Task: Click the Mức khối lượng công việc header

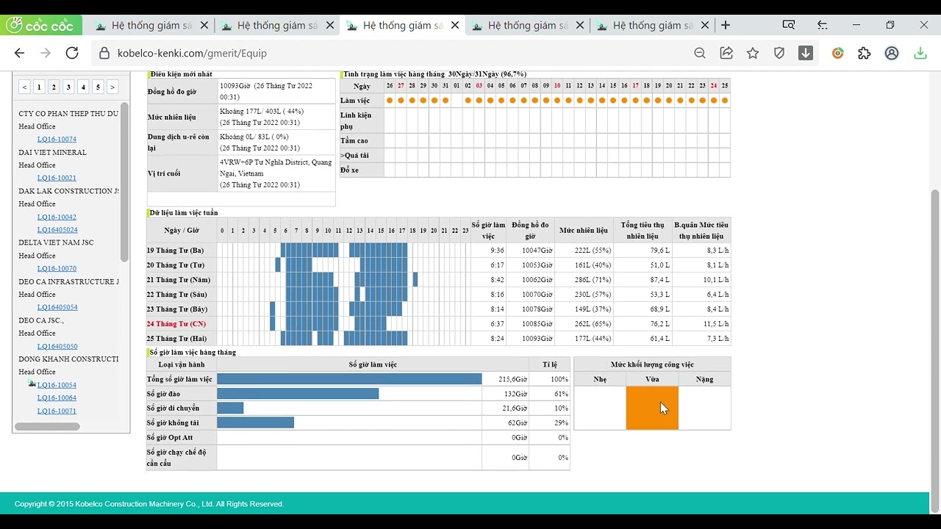Action: click(x=652, y=364)
